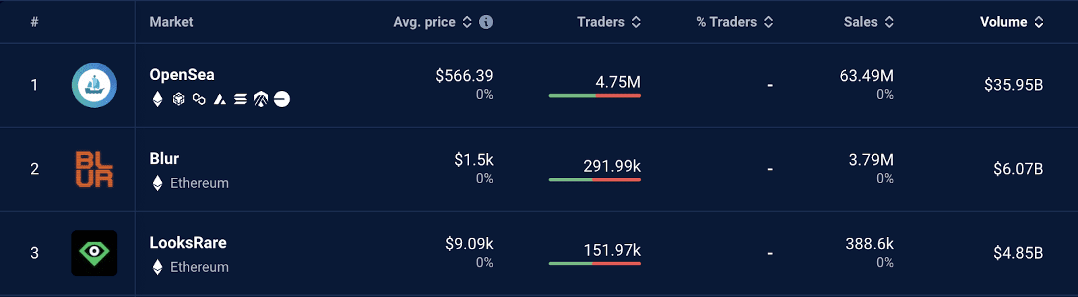The width and height of the screenshot is (1078, 297).
Task: Sort the table by % Traders column
Action: tap(735, 22)
